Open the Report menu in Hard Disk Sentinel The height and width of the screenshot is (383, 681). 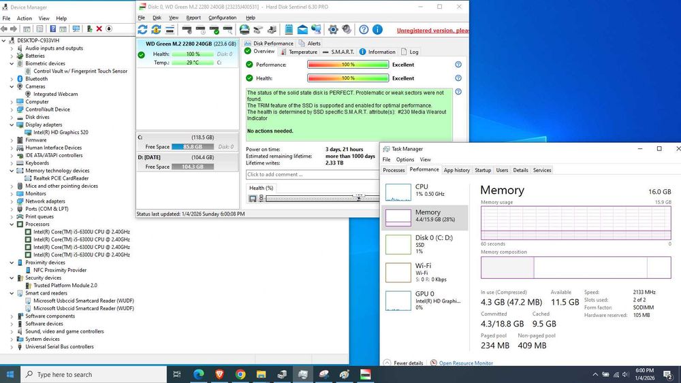193,18
